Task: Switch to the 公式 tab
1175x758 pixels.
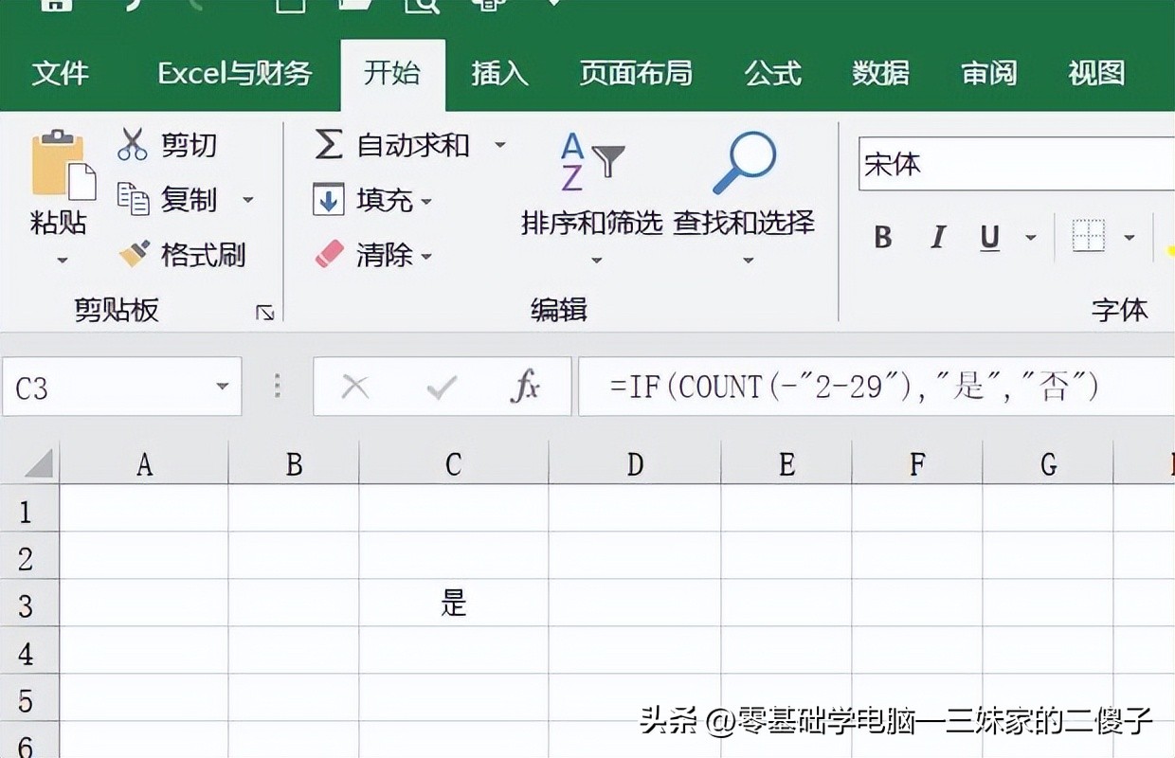Action: point(772,74)
